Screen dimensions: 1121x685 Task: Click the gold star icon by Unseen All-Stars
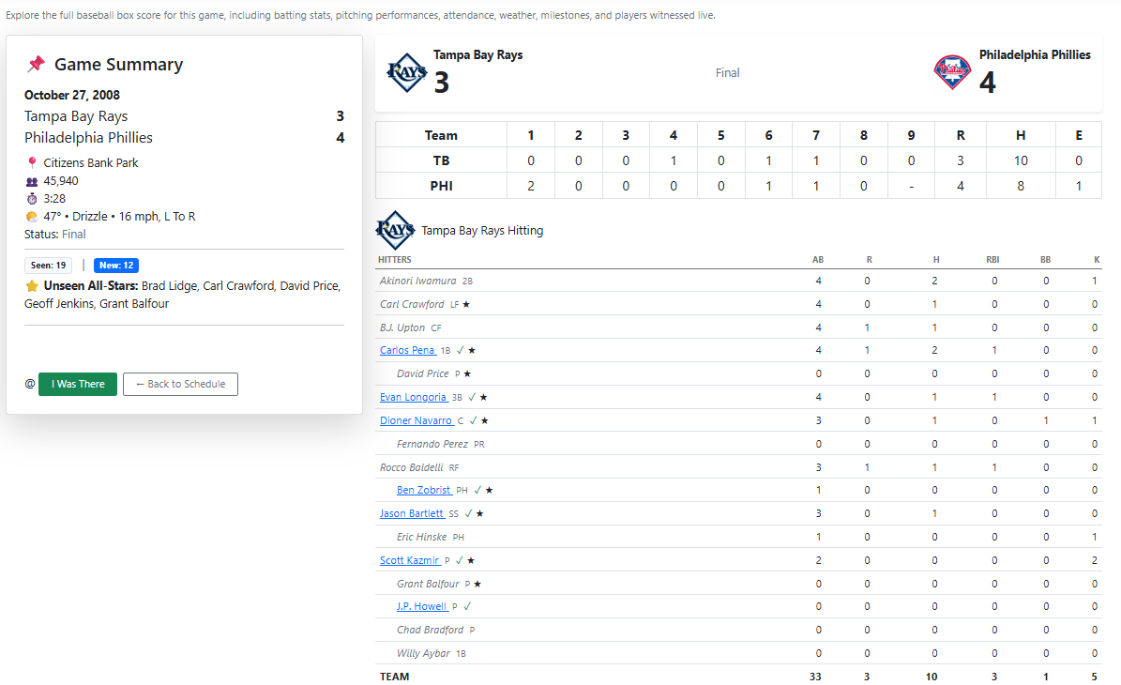pos(32,286)
